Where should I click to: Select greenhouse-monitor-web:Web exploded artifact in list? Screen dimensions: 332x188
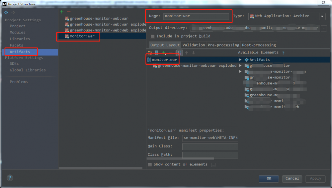(x=106, y=30)
